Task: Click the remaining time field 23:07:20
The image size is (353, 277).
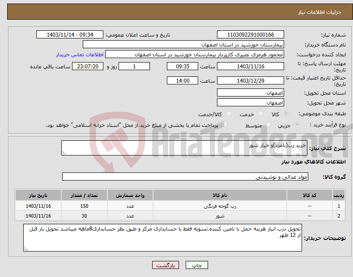Action: (88, 66)
